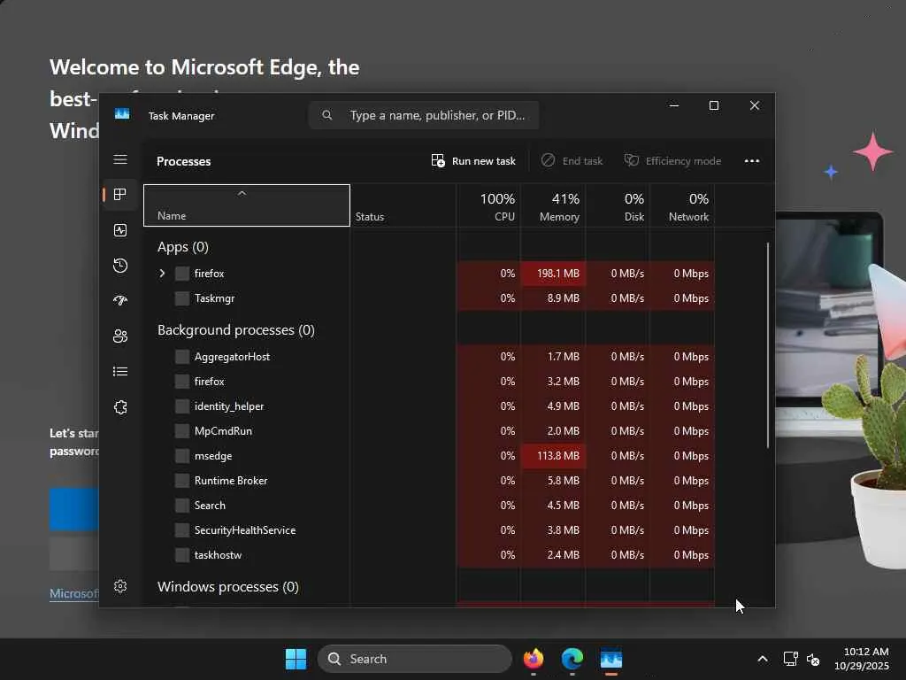Select the Search process row

(x=429, y=506)
